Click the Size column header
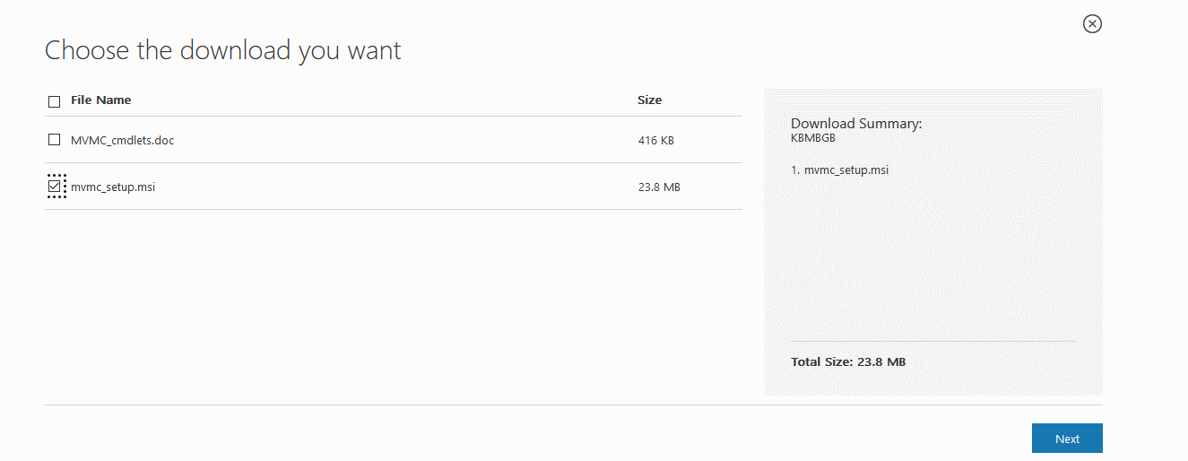Screen dimensions: 1188x461 coord(649,100)
